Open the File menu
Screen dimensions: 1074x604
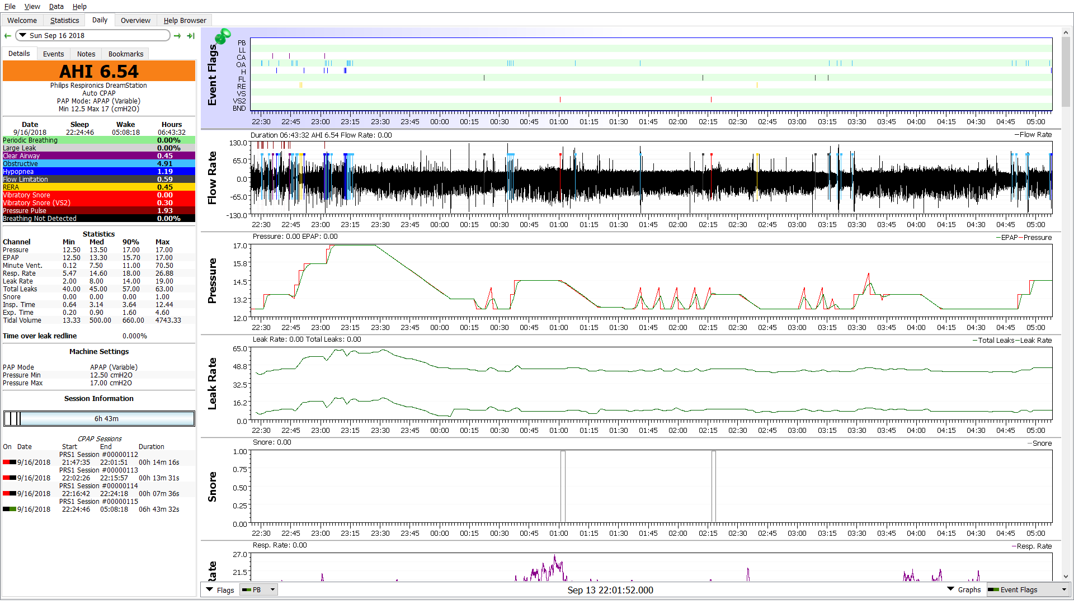tap(10, 6)
